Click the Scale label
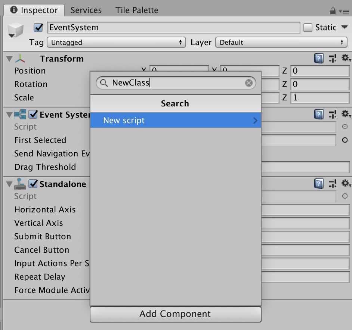 (x=24, y=98)
